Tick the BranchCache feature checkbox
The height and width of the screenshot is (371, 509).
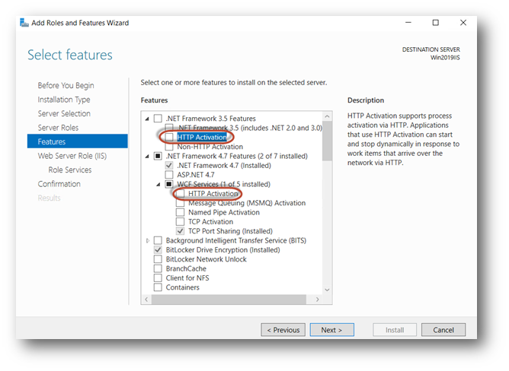click(158, 268)
